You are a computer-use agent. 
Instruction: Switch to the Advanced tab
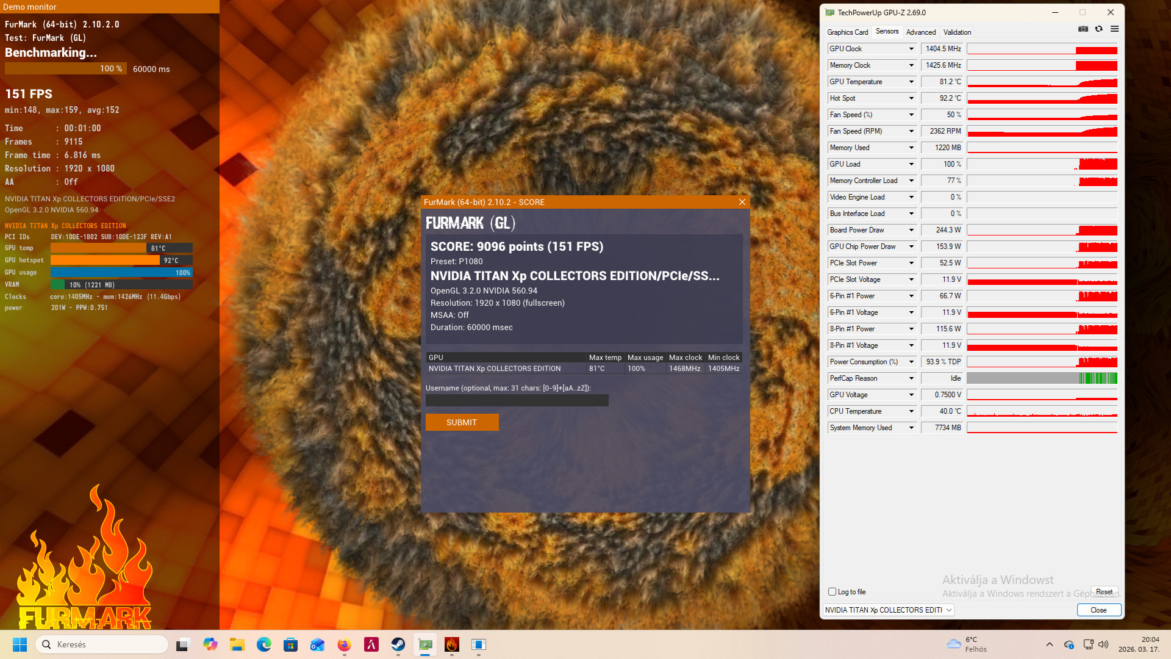pyautogui.click(x=920, y=32)
